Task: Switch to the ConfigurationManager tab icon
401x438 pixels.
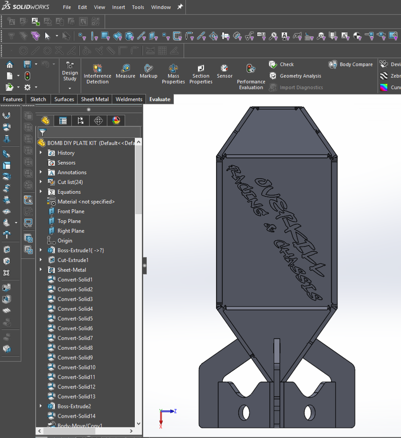Action: click(x=81, y=121)
